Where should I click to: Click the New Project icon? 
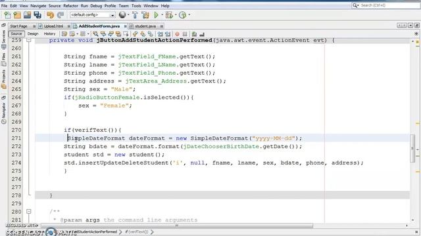(17, 15)
